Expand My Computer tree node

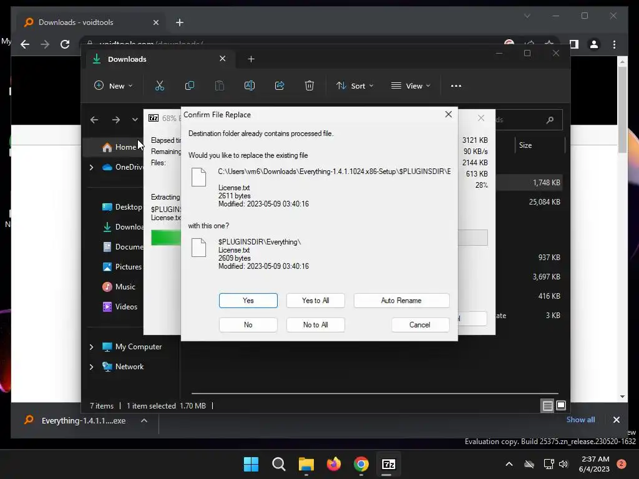[91, 347]
